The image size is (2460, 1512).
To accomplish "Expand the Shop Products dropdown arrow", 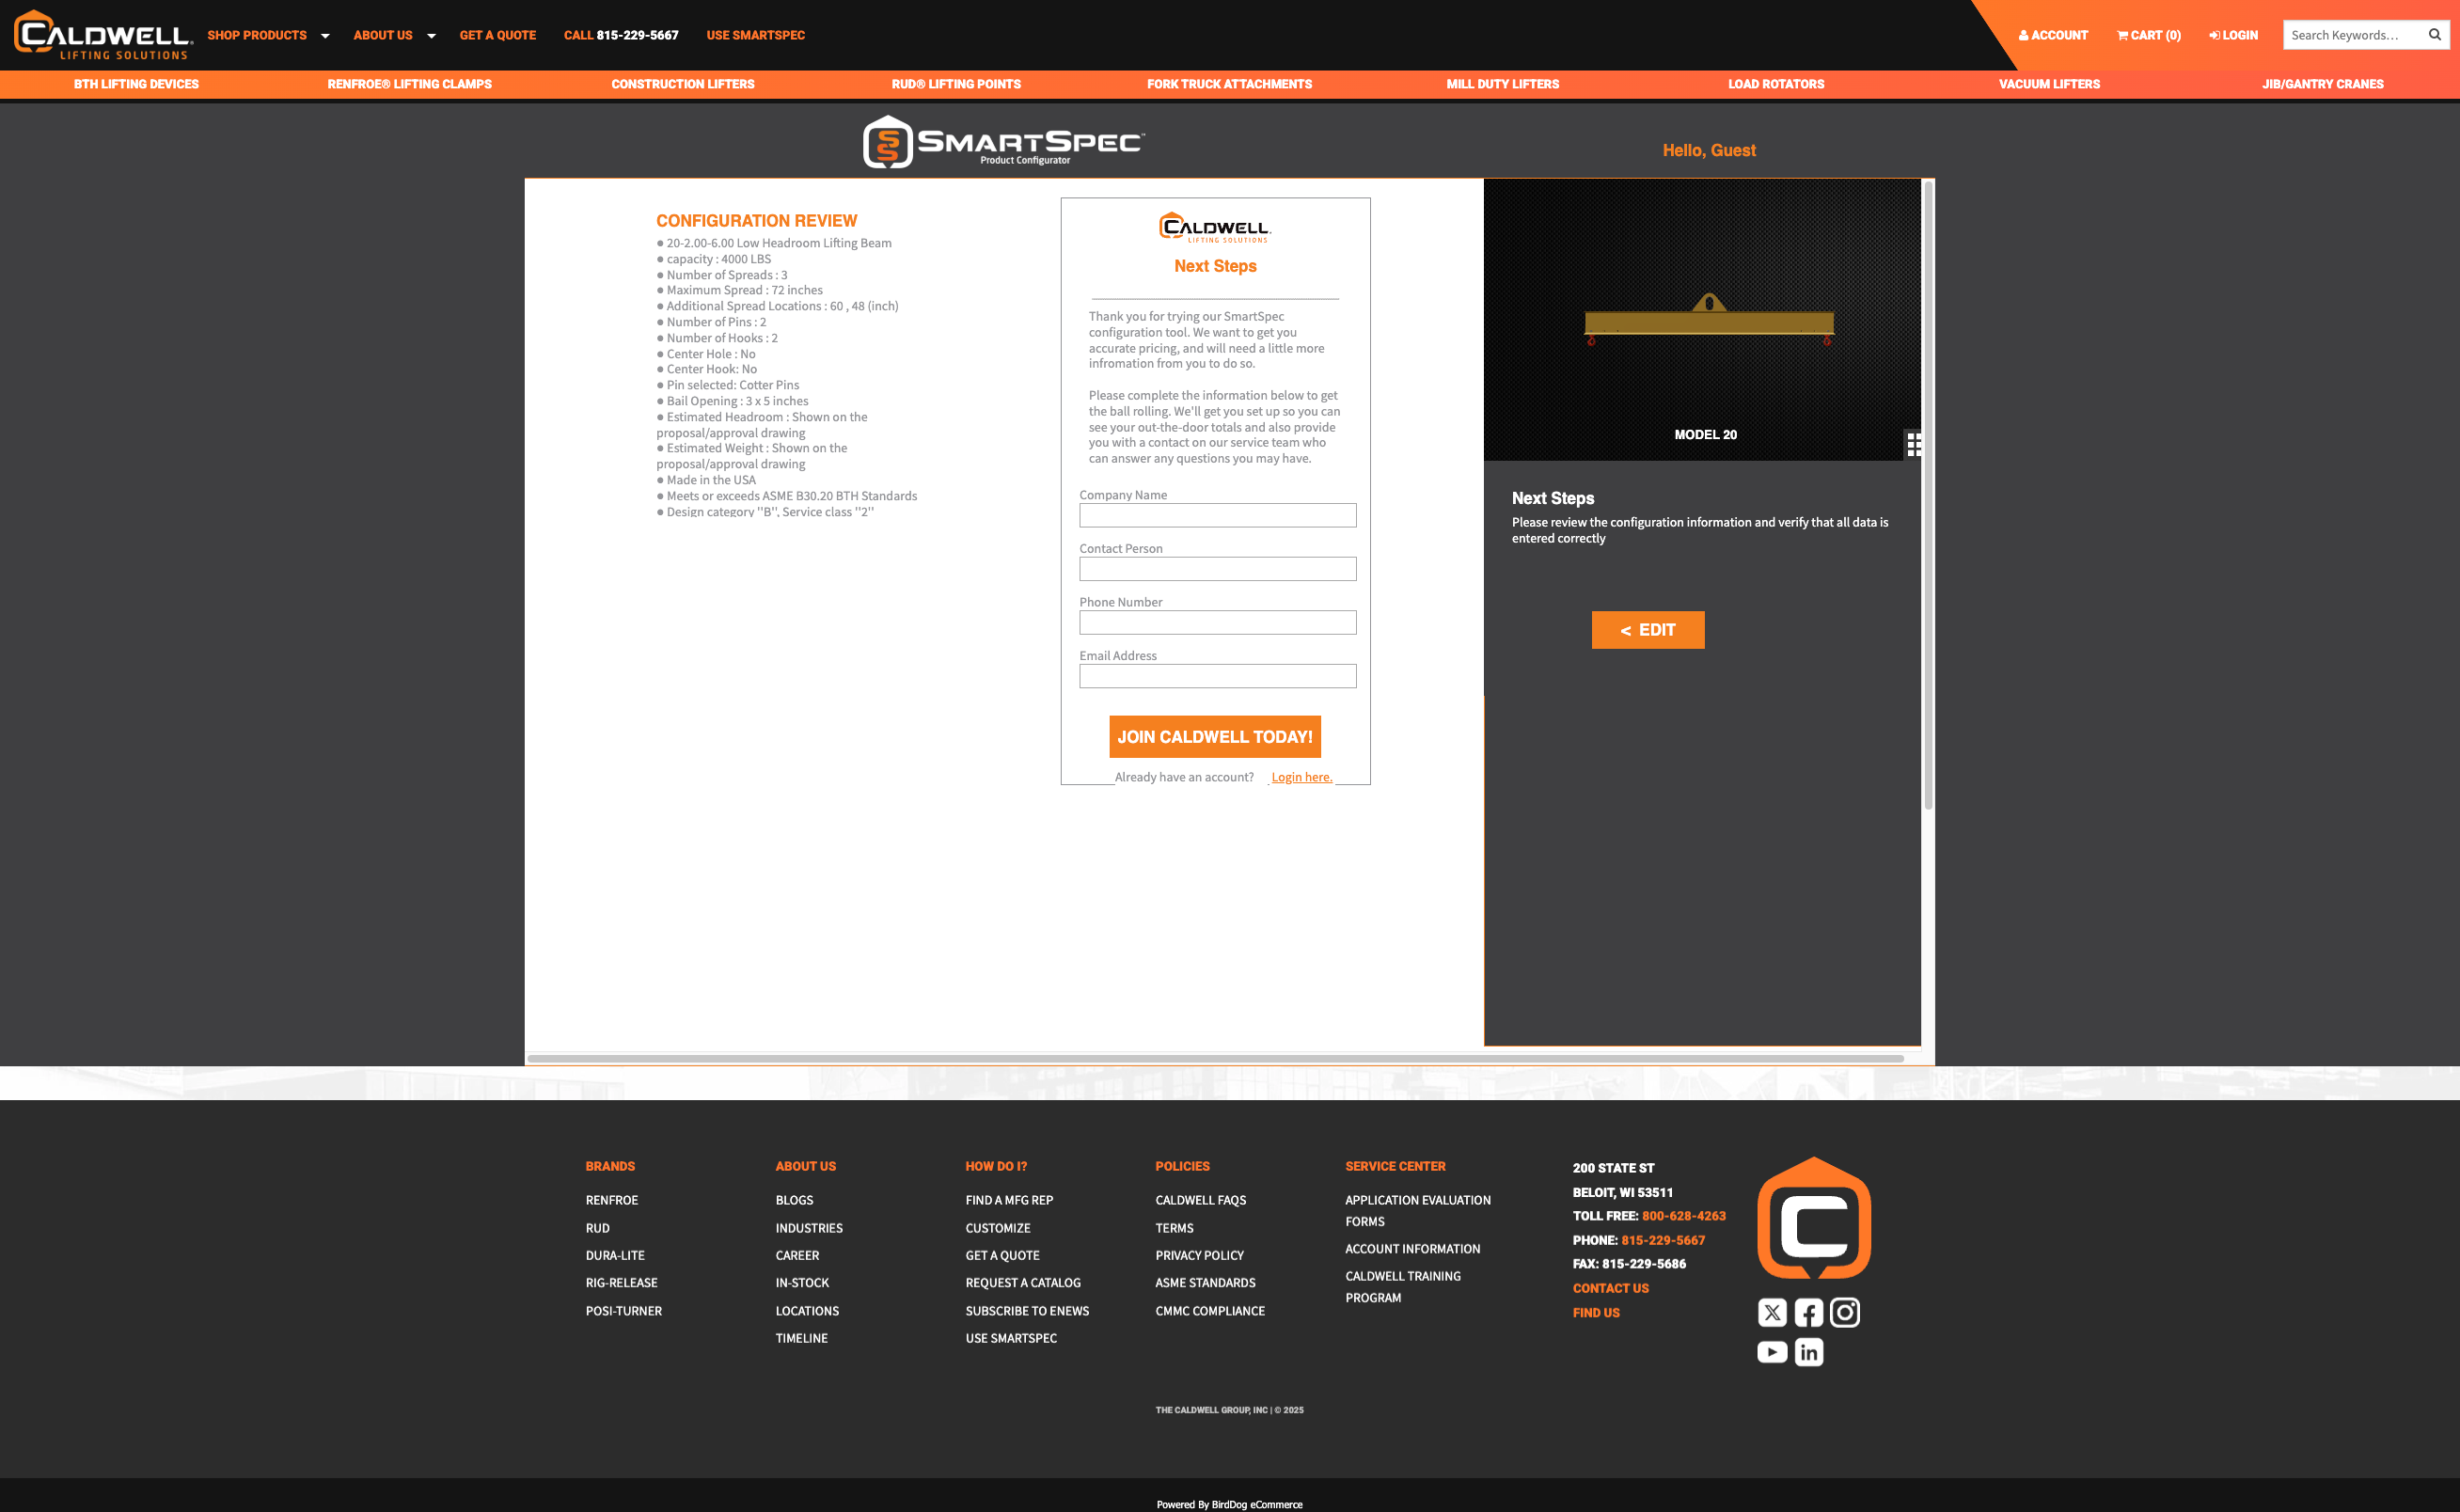I will tap(325, 36).
